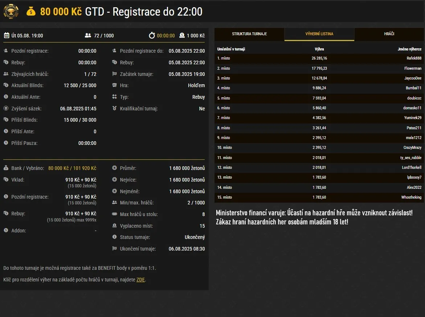Click the players icon next to 72 / 1000

(88, 36)
